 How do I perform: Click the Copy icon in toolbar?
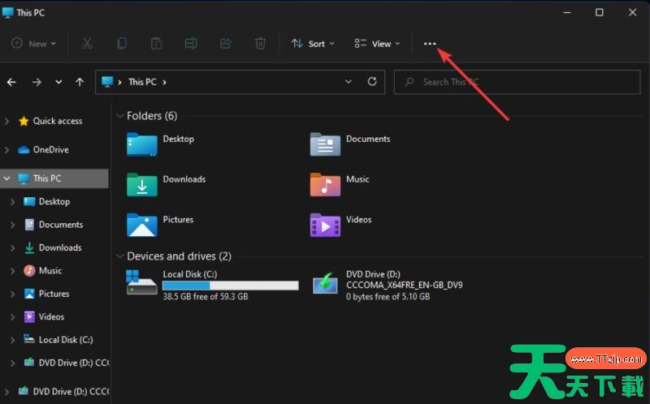[121, 44]
